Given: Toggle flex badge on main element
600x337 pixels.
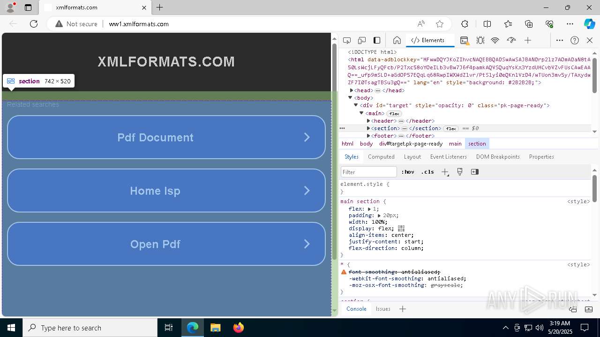Looking at the screenshot, I should click(394, 113).
